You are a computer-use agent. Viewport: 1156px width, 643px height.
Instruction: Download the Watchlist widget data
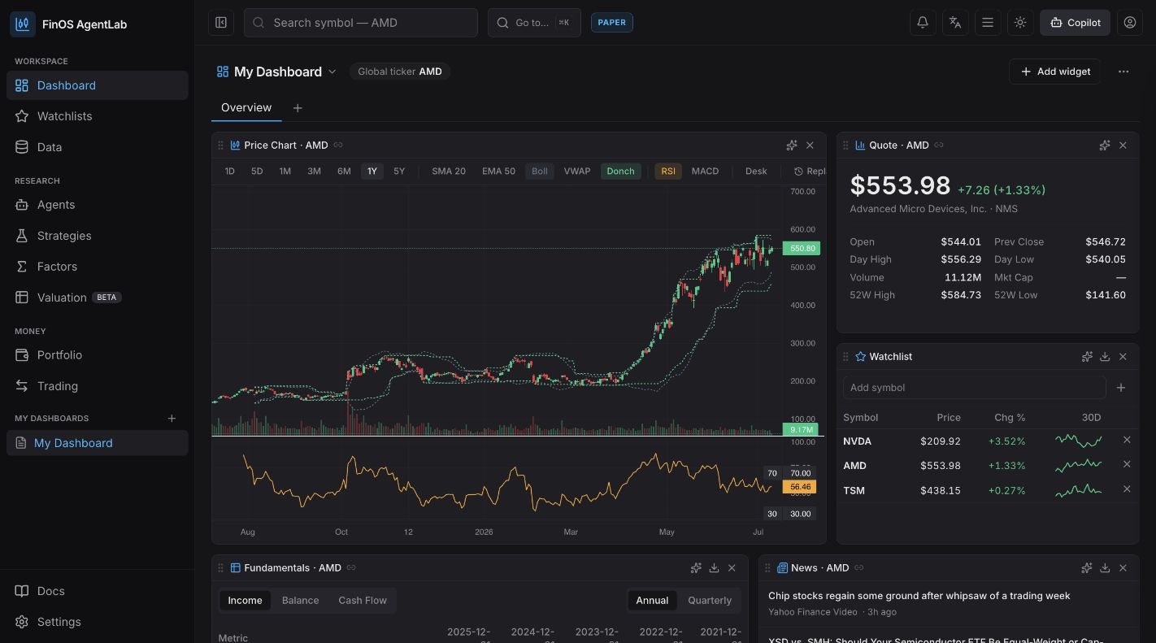click(1105, 357)
